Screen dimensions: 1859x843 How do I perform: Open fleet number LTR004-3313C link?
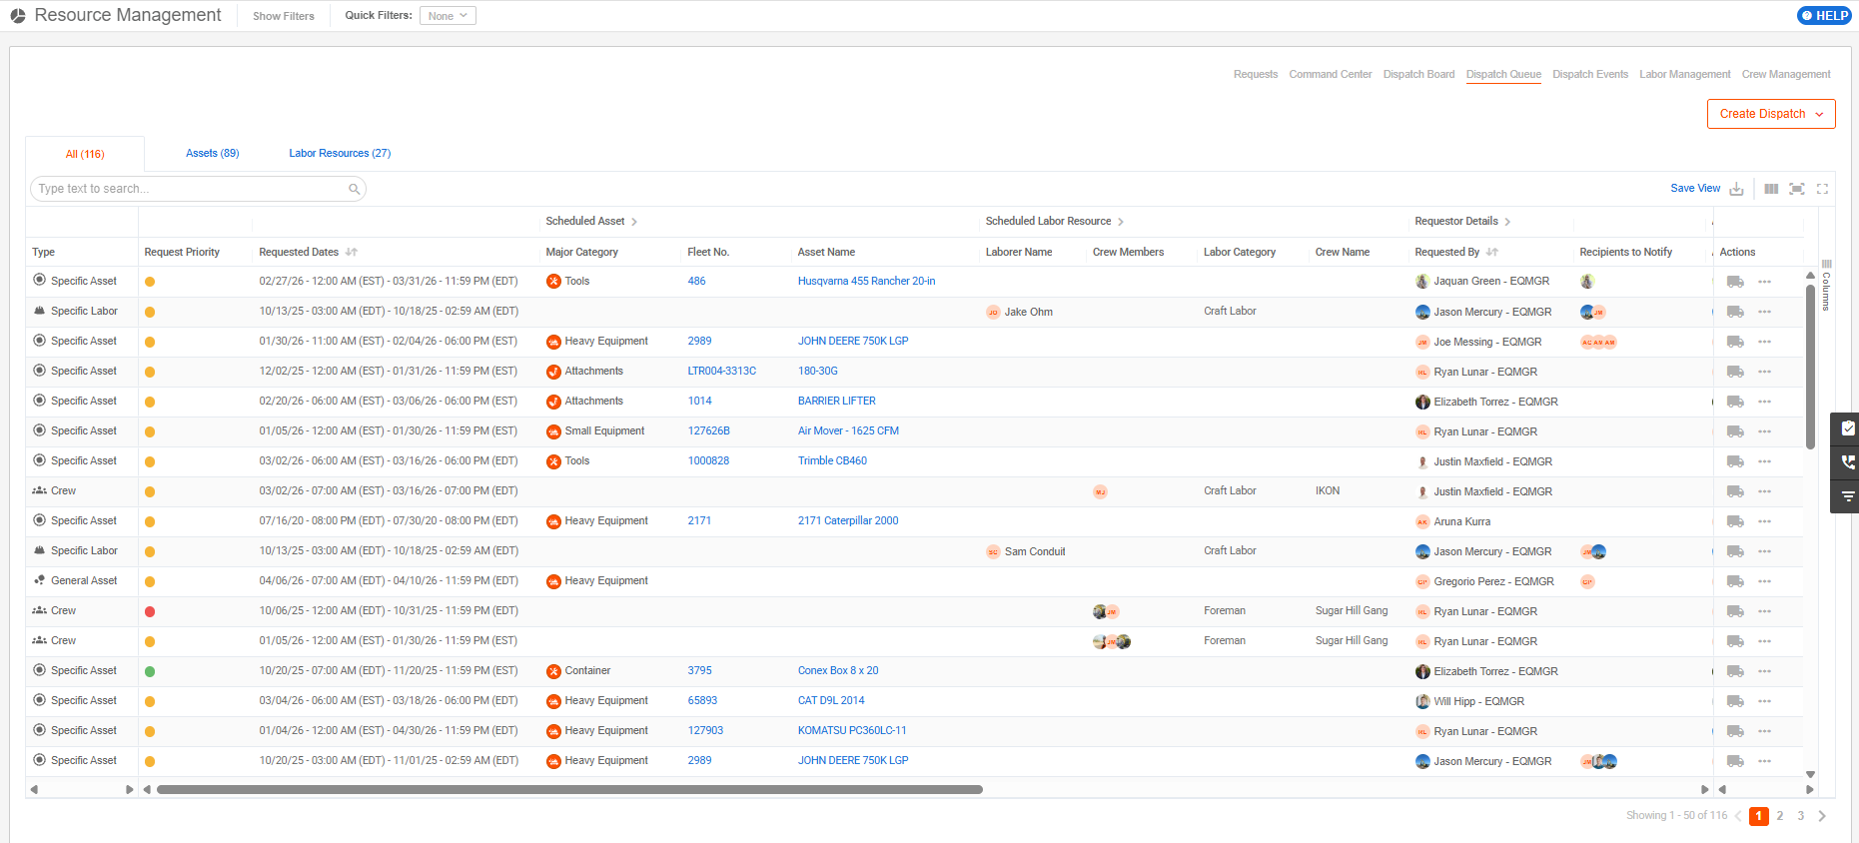tap(721, 372)
